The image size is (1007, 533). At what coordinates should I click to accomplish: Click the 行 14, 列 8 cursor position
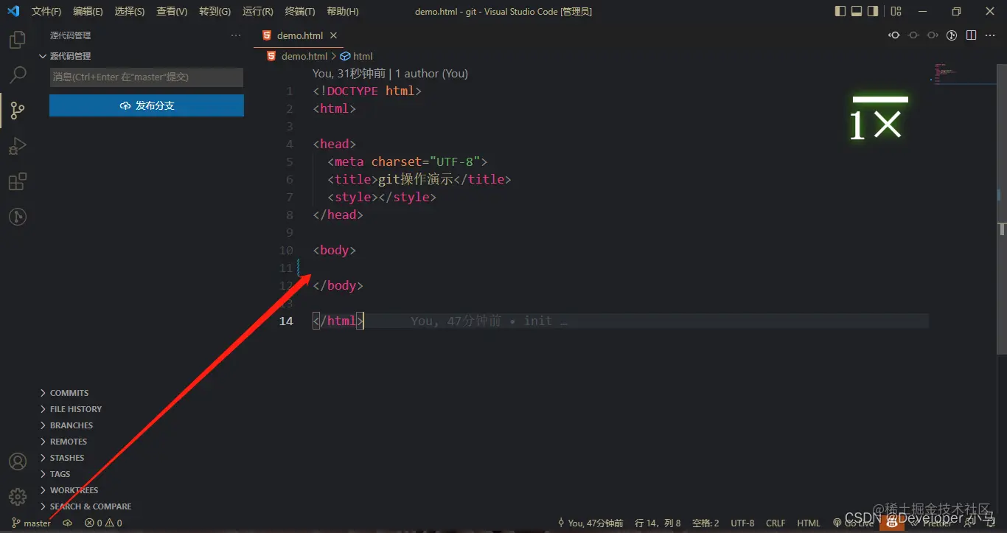point(658,523)
